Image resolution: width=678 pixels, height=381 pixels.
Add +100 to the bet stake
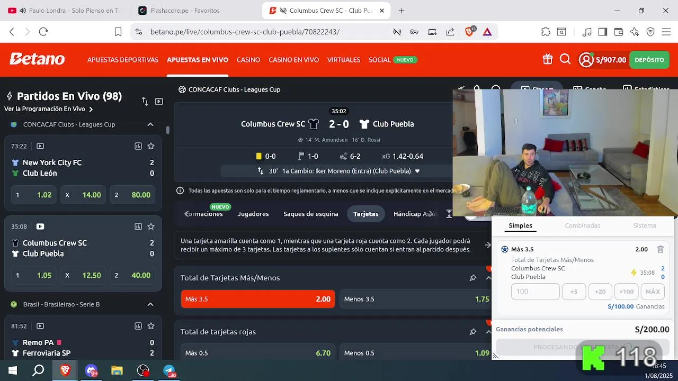(626, 292)
